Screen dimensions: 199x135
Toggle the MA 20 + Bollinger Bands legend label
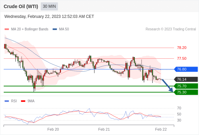(30, 29)
